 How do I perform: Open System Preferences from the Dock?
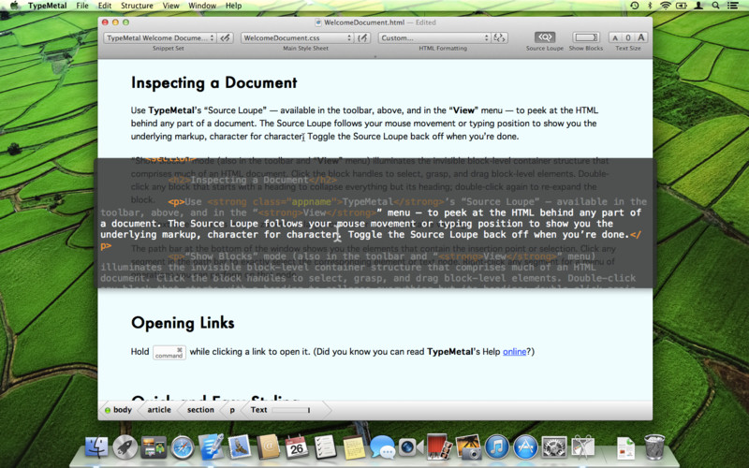coord(554,447)
